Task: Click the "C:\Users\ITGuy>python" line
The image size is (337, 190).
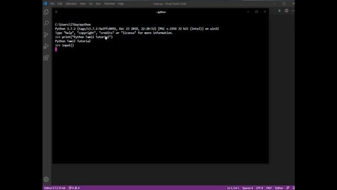Action: (x=73, y=25)
